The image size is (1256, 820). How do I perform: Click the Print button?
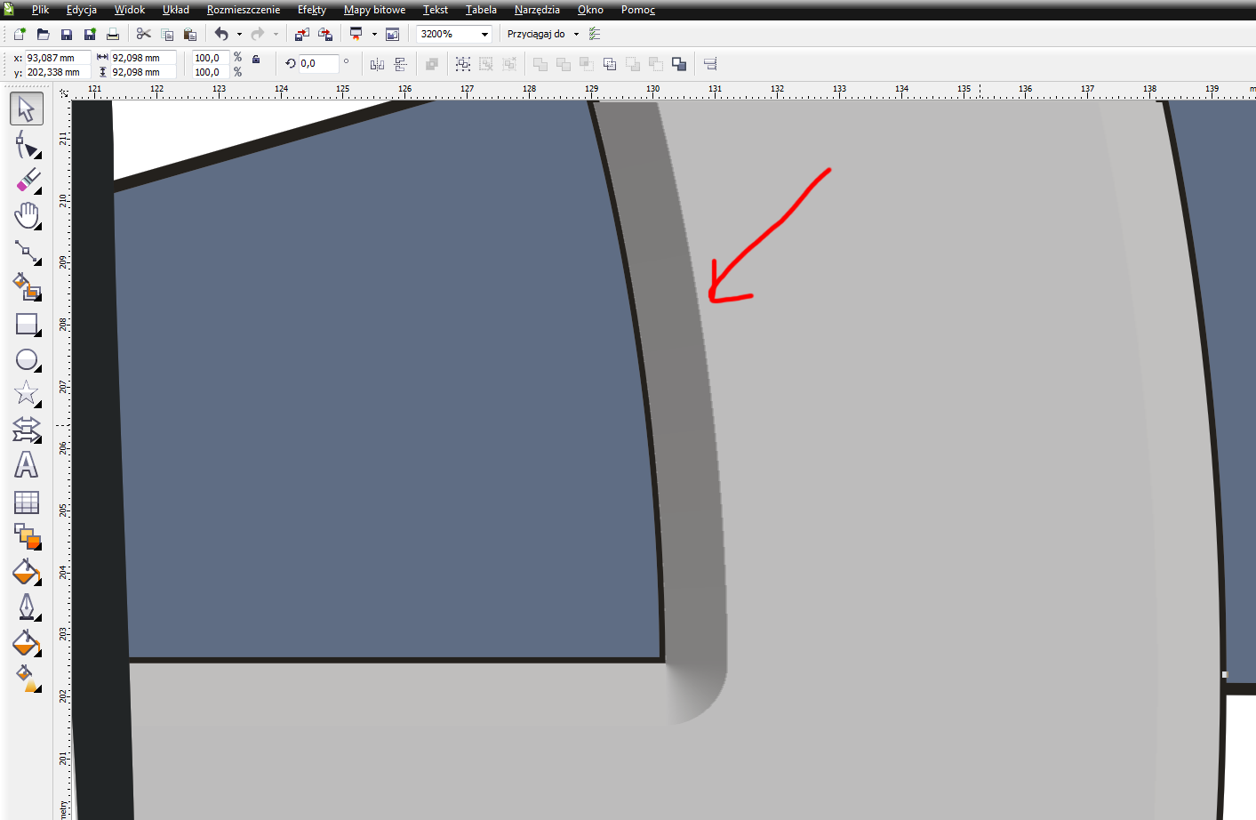(113, 35)
